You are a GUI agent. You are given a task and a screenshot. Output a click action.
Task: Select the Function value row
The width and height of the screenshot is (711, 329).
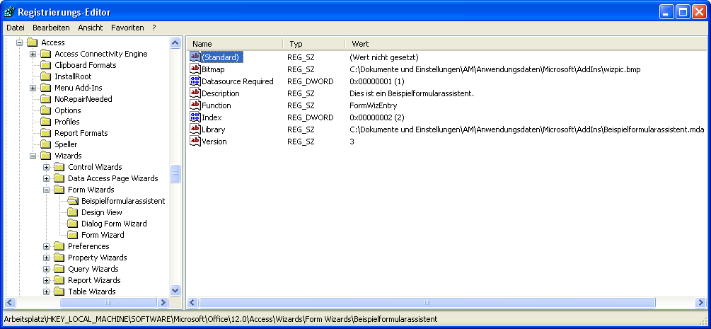pos(216,105)
